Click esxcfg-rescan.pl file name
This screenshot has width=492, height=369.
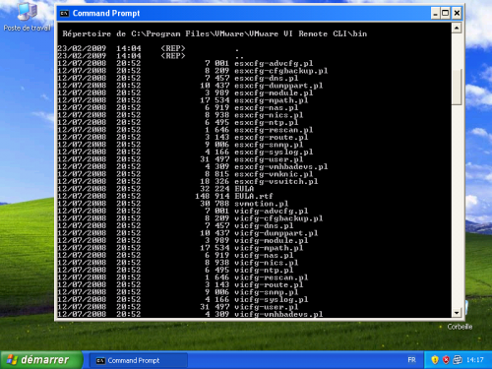pos(274,130)
